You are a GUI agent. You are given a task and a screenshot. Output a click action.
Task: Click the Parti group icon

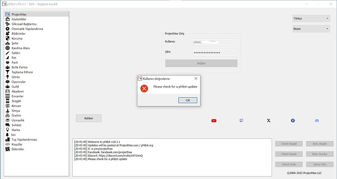(7, 63)
